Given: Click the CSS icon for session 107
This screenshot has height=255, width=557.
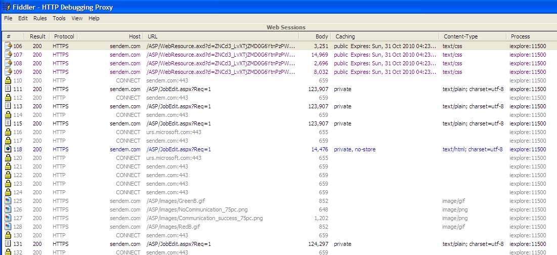Looking at the screenshot, I should pyautogui.click(x=8, y=55).
